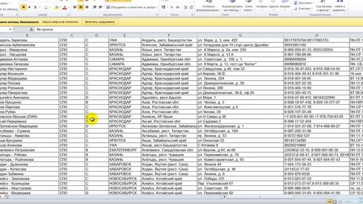Click cell 'ул. Победы 125'
The image size is (363, 204).
tap(240, 179)
